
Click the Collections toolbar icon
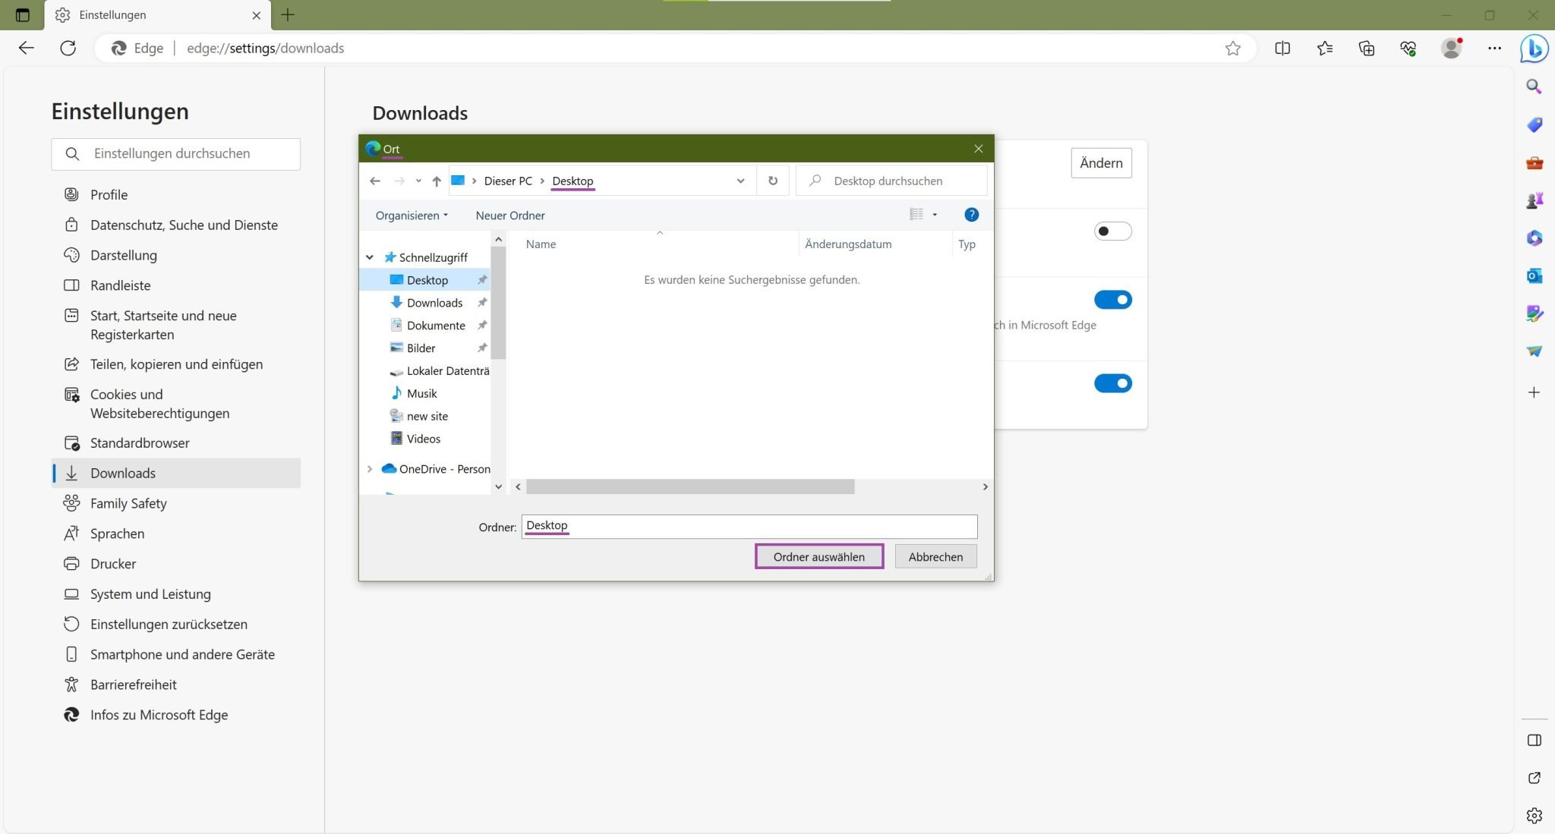[x=1366, y=49]
